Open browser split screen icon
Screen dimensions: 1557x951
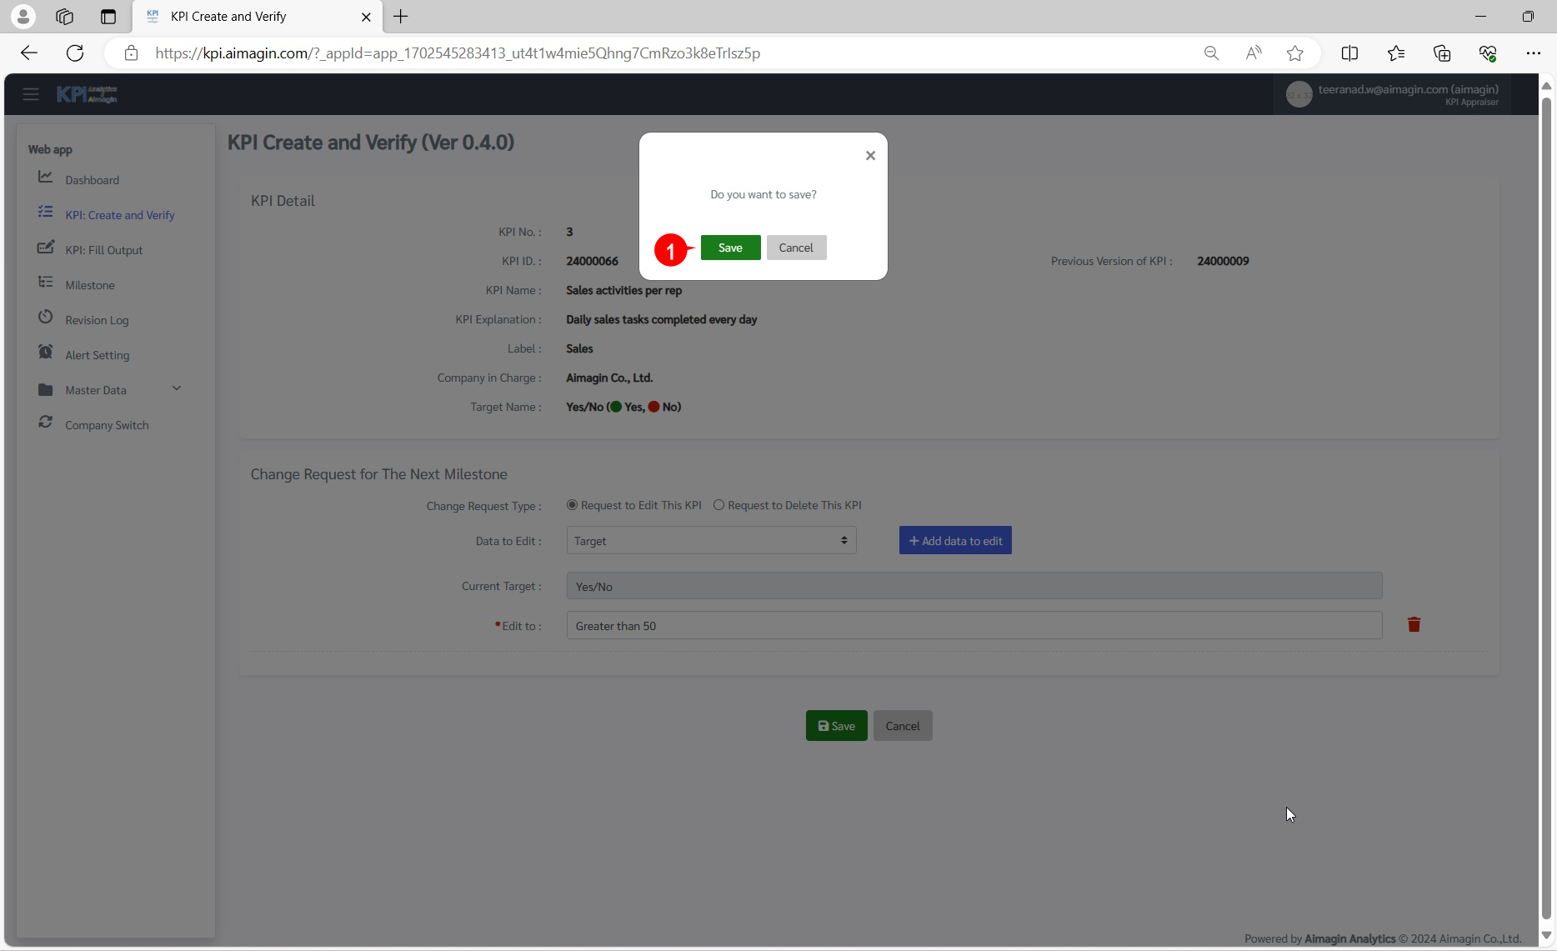coord(1349,53)
